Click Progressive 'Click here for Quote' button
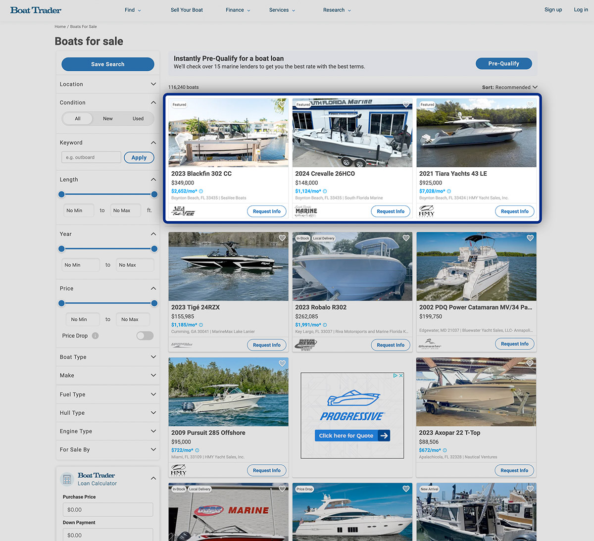 352,436
